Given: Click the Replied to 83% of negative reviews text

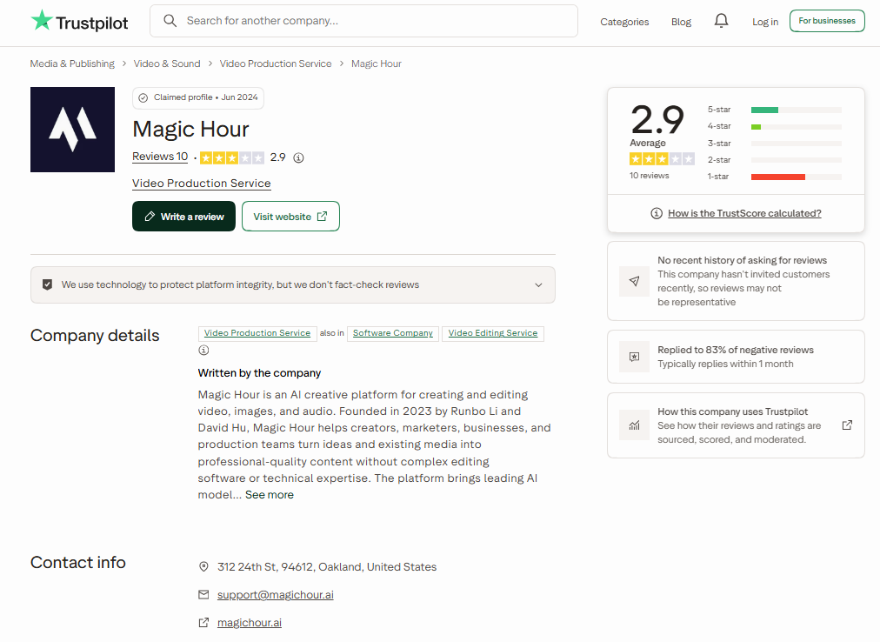Looking at the screenshot, I should [736, 350].
